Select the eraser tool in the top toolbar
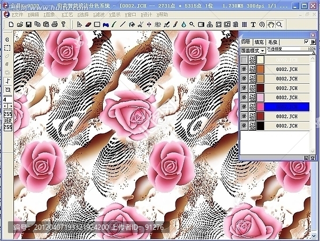The height and width of the screenshot is (241, 320). (88, 25)
